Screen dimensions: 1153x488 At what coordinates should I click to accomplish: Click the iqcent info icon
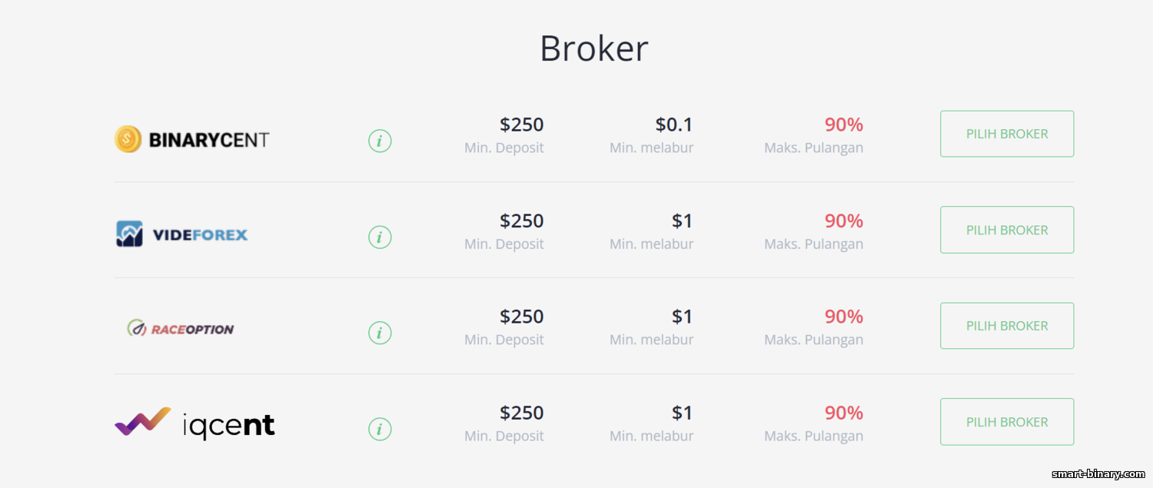tap(380, 429)
